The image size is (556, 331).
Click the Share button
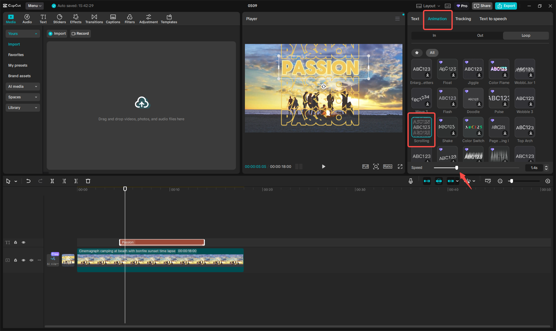(482, 6)
